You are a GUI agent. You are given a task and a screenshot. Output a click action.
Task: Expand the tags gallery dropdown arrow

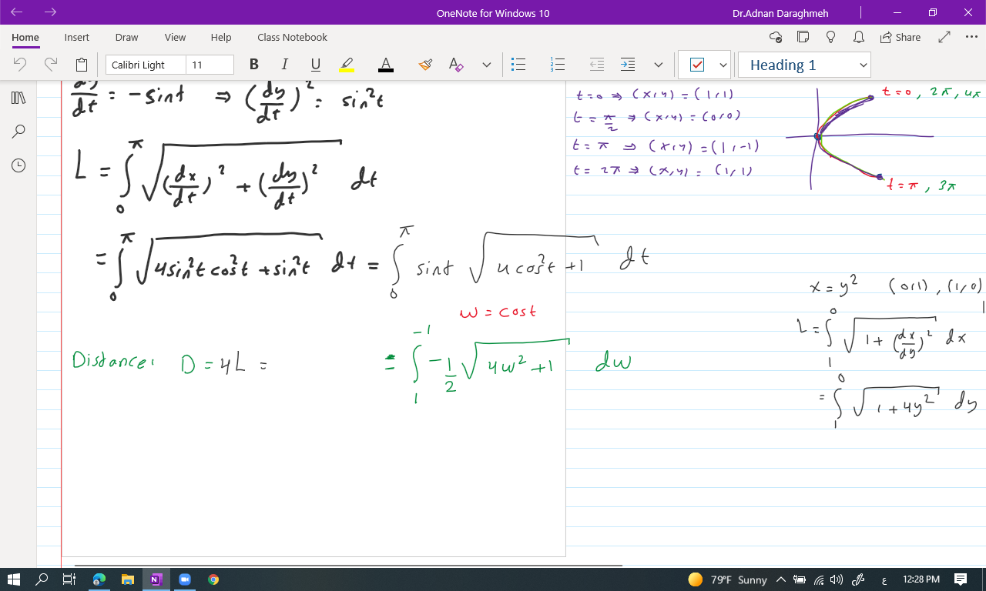(723, 65)
